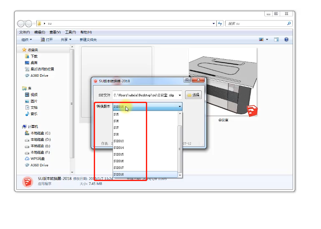This screenshot has width=321, height=229.
Task: Choose SU2018 highlighted list item
Action: [x=145, y=174]
